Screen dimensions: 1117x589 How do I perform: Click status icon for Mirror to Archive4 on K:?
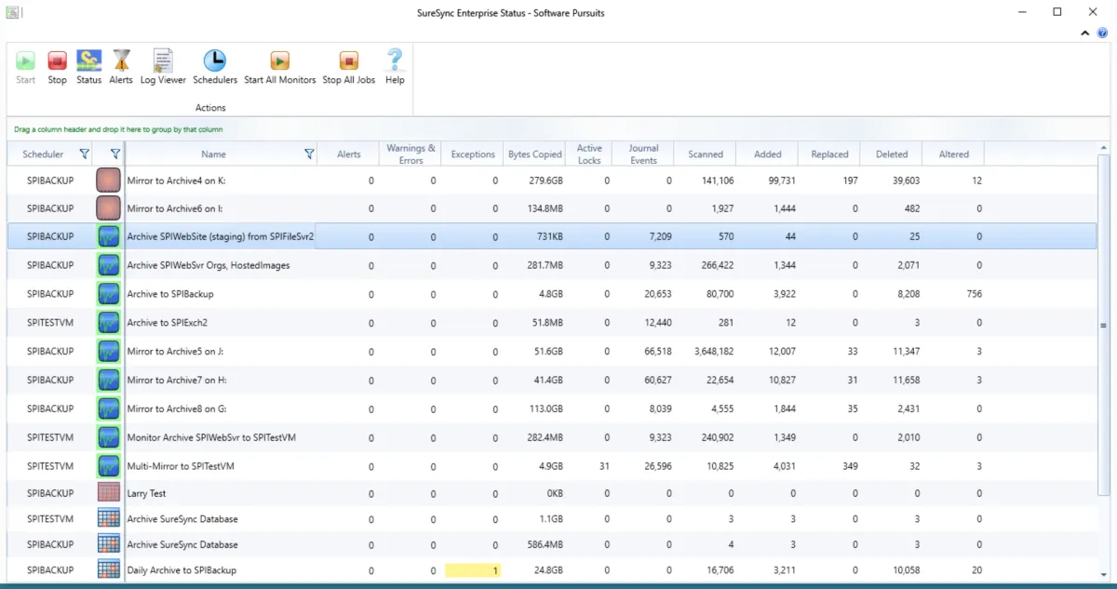(109, 181)
